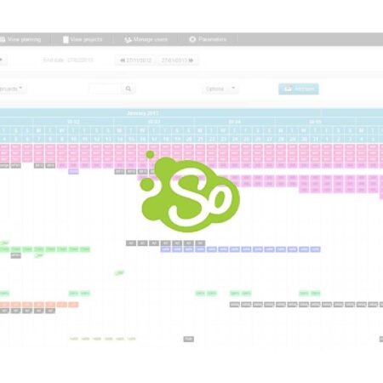383x383 pixels.
Task: Expand the Options dropdown
Action: (220, 89)
